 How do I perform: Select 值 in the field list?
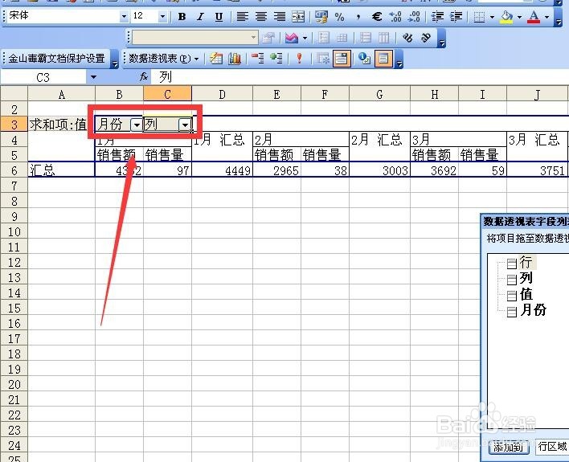(526, 294)
